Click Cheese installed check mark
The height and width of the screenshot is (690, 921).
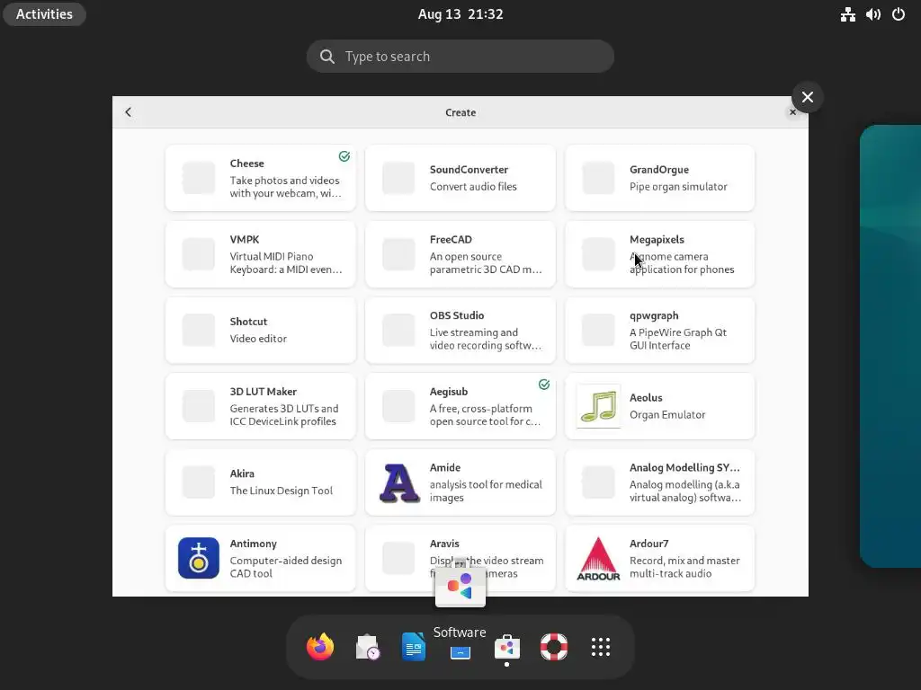coord(344,156)
